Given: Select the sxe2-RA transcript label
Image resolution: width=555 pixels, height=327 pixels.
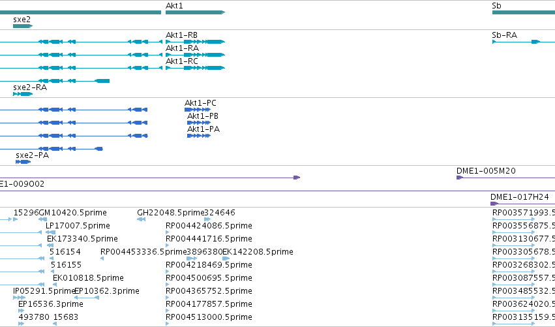Looking at the screenshot, I should point(30,87).
